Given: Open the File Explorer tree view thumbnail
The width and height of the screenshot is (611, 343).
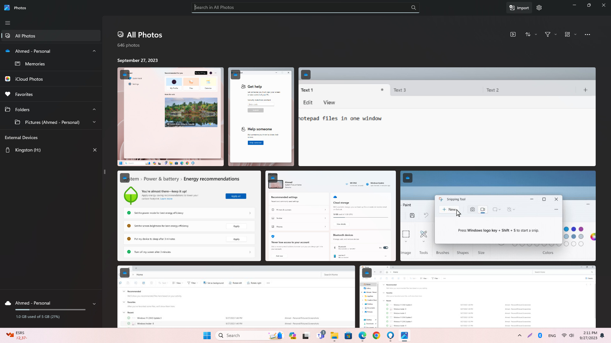Looking at the screenshot, I should point(478,297).
